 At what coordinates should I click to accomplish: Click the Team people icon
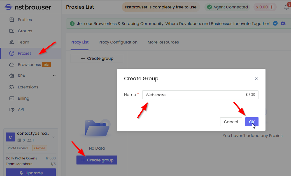[12, 42]
